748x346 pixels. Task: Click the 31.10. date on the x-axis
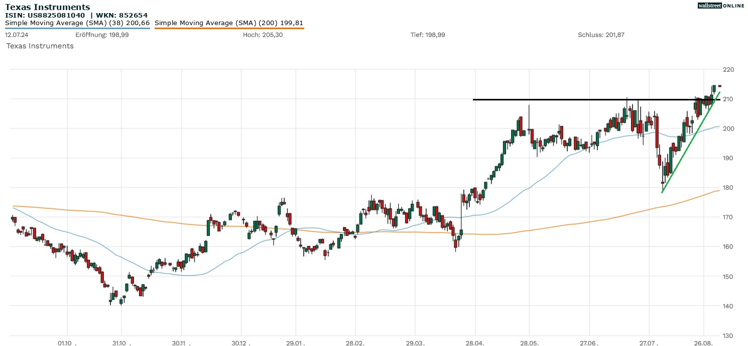[120, 342]
